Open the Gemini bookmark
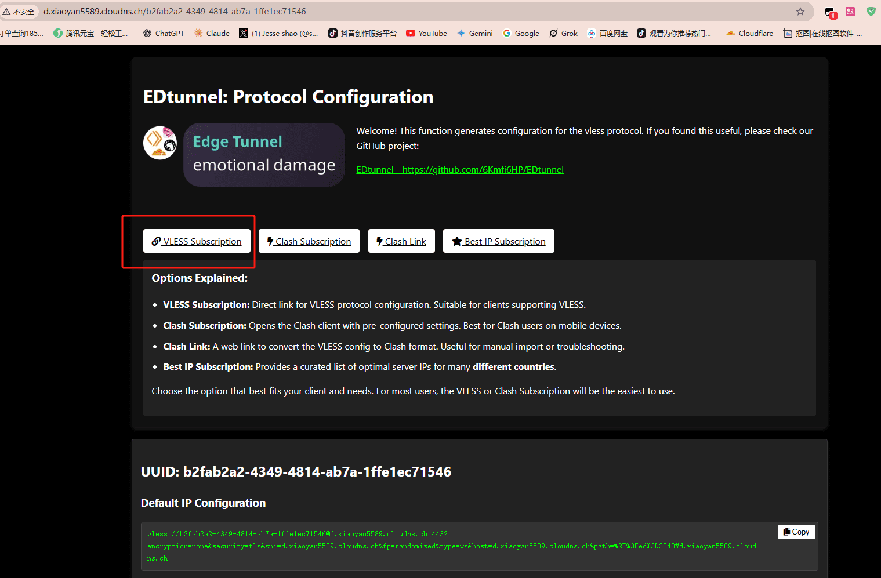The width and height of the screenshot is (881, 578). tap(475, 34)
